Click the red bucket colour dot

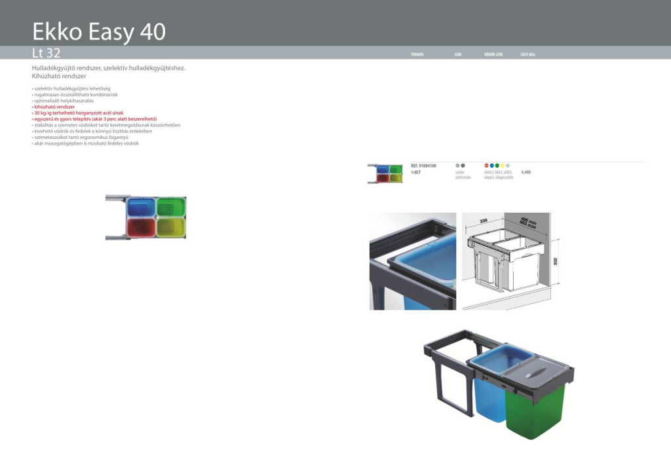[487, 166]
